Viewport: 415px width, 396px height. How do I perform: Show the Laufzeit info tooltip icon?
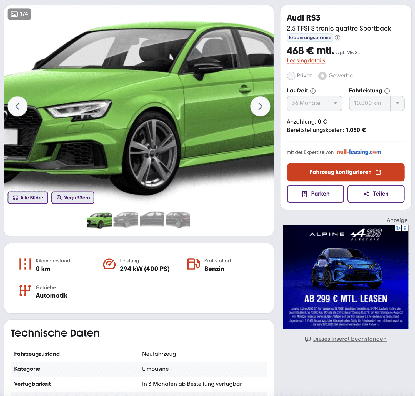[x=313, y=91]
